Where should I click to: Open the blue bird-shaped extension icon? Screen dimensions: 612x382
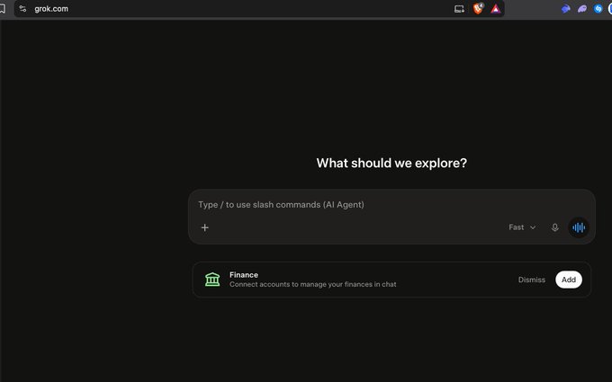(x=565, y=9)
